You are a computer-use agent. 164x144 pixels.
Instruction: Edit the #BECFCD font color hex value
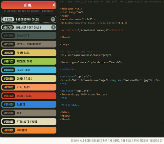coord(8,28)
